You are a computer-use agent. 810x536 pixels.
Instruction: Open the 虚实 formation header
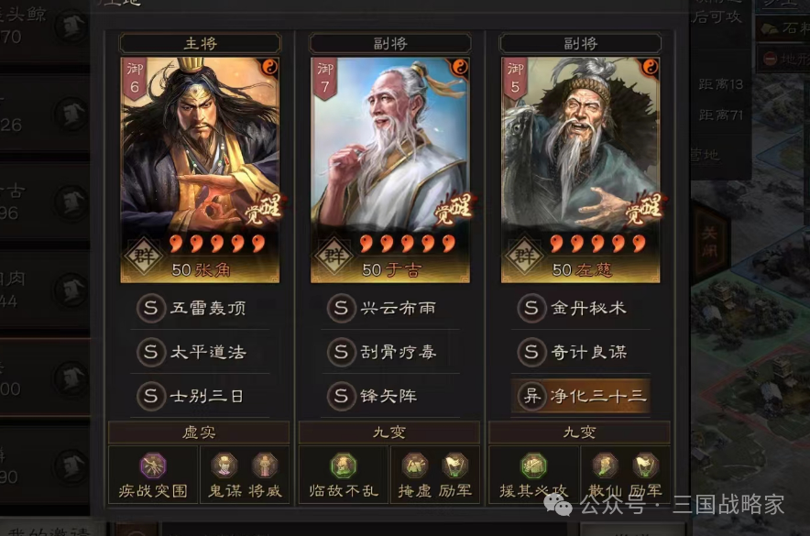[x=199, y=432]
